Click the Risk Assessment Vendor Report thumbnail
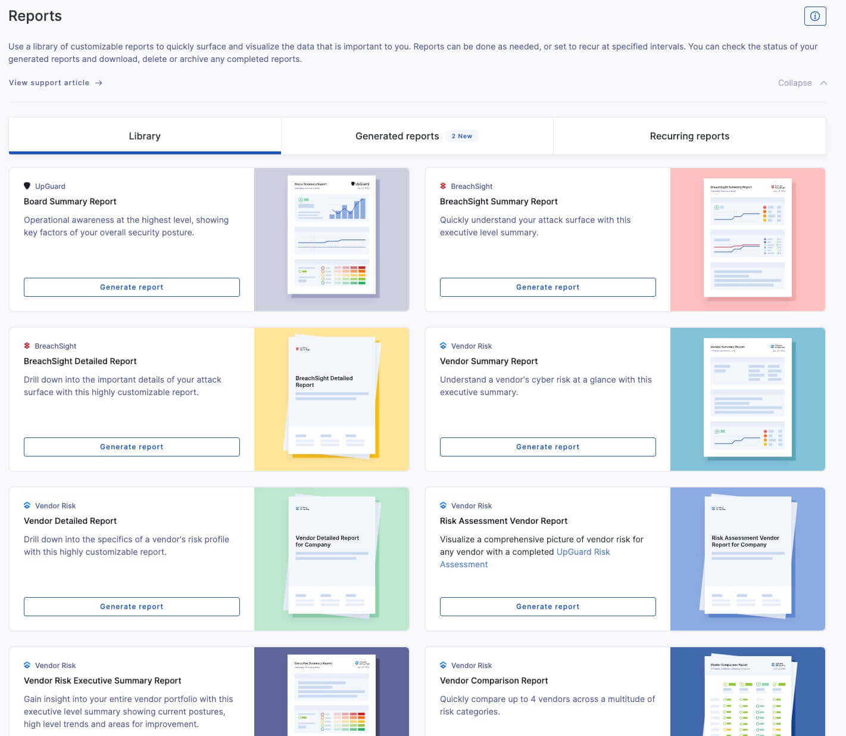Image resolution: width=846 pixels, height=736 pixels. point(748,559)
